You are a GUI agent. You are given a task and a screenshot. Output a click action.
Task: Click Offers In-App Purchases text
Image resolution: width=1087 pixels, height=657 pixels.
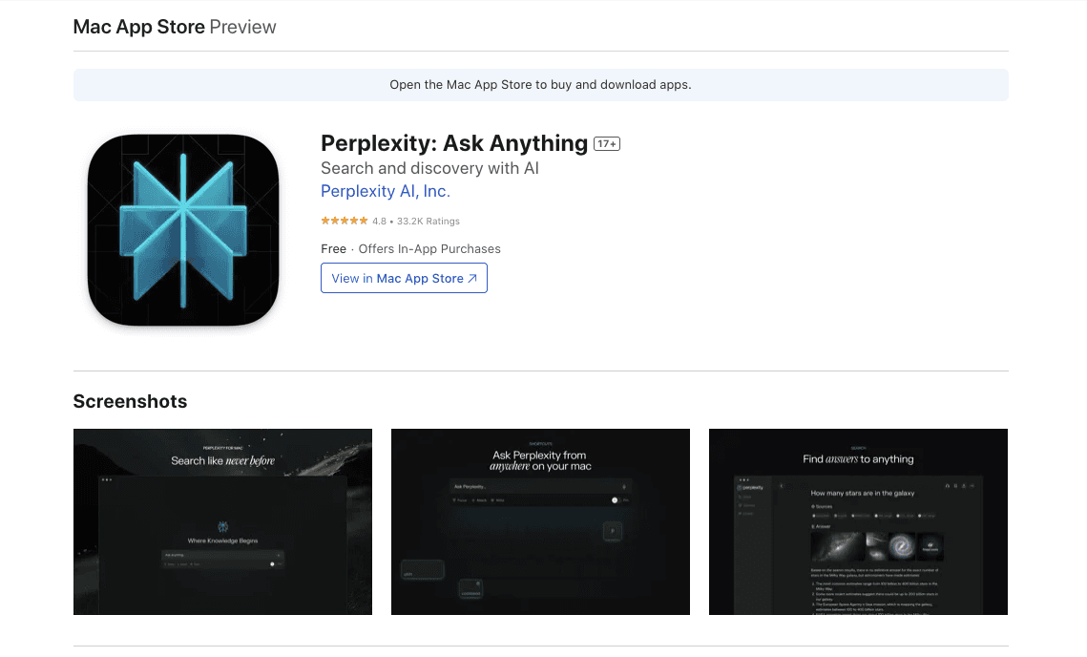[x=429, y=248]
